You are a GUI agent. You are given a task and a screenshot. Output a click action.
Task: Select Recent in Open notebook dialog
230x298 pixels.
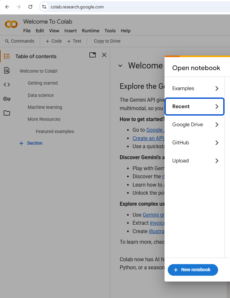(x=195, y=107)
